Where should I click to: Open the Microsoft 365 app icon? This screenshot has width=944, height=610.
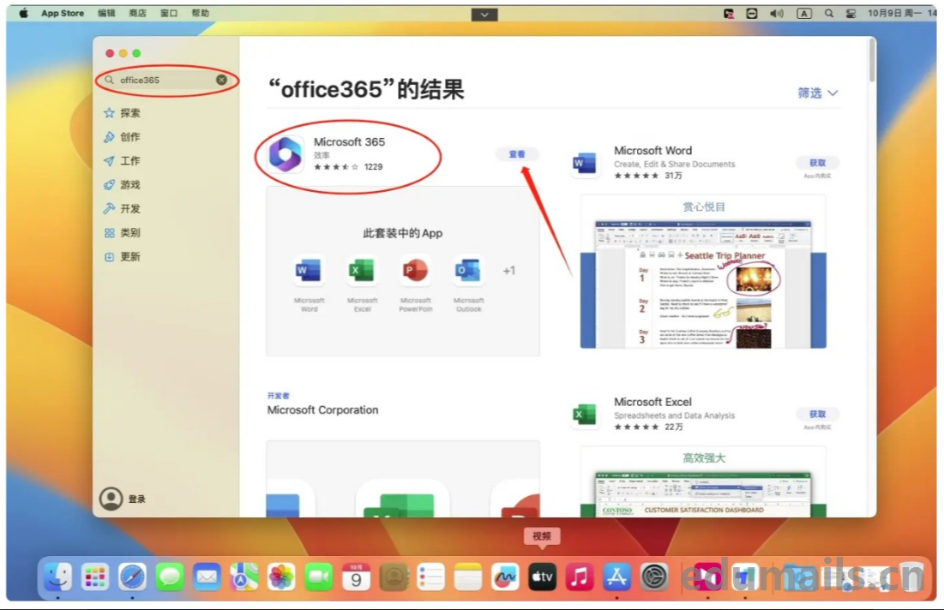pyautogui.click(x=286, y=154)
